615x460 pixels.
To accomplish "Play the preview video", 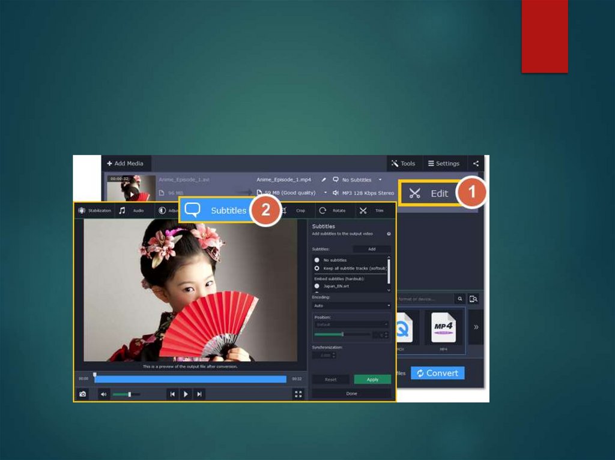I will click(x=186, y=394).
